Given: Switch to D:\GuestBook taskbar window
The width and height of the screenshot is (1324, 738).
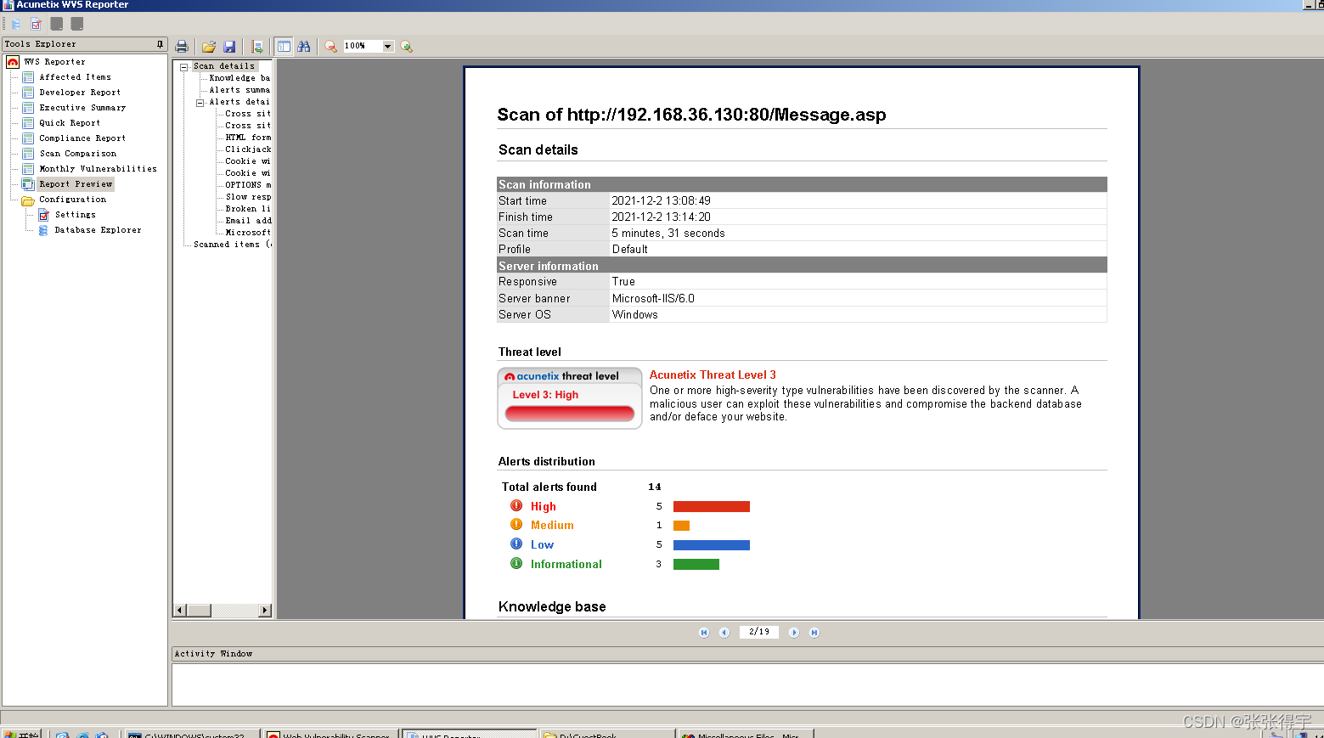Looking at the screenshot, I should (606, 734).
